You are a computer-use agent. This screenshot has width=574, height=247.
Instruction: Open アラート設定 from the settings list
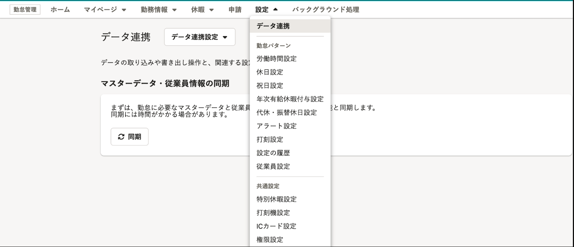coord(276,126)
